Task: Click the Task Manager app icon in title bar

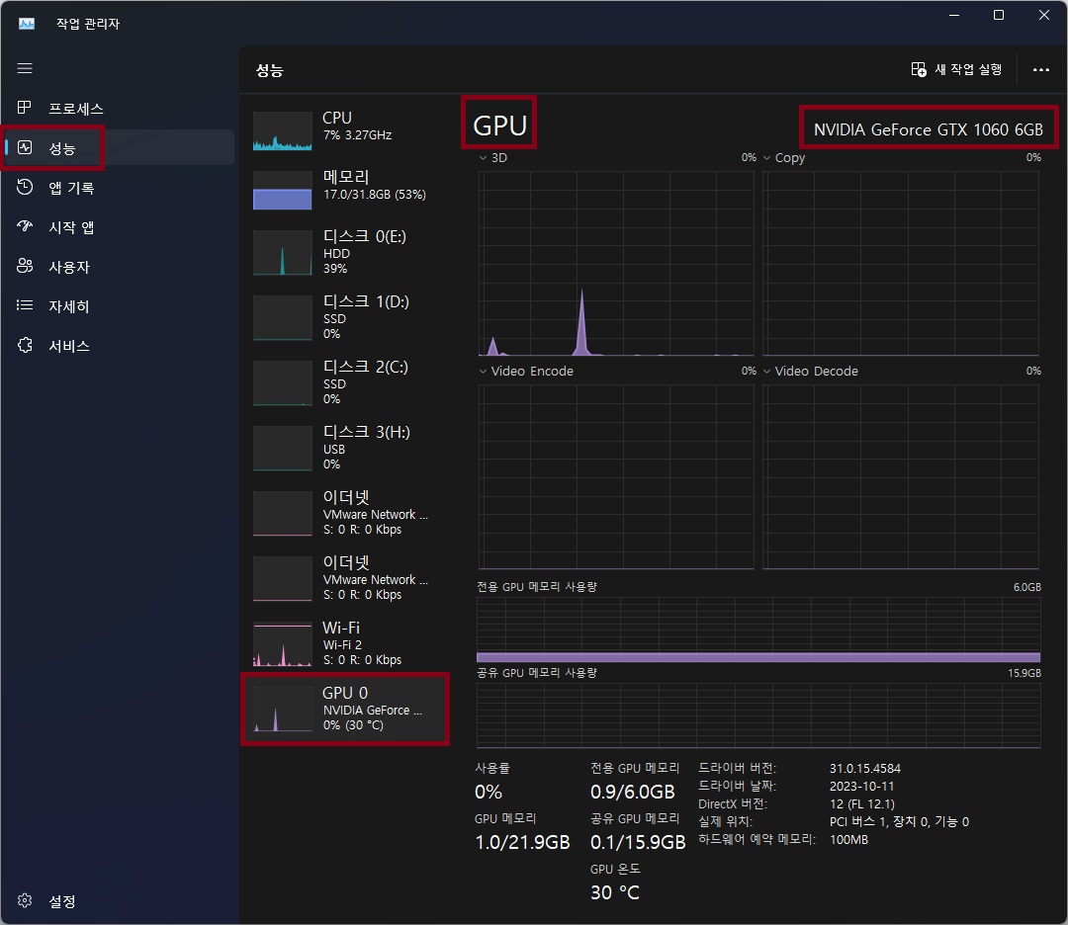Action: click(27, 24)
